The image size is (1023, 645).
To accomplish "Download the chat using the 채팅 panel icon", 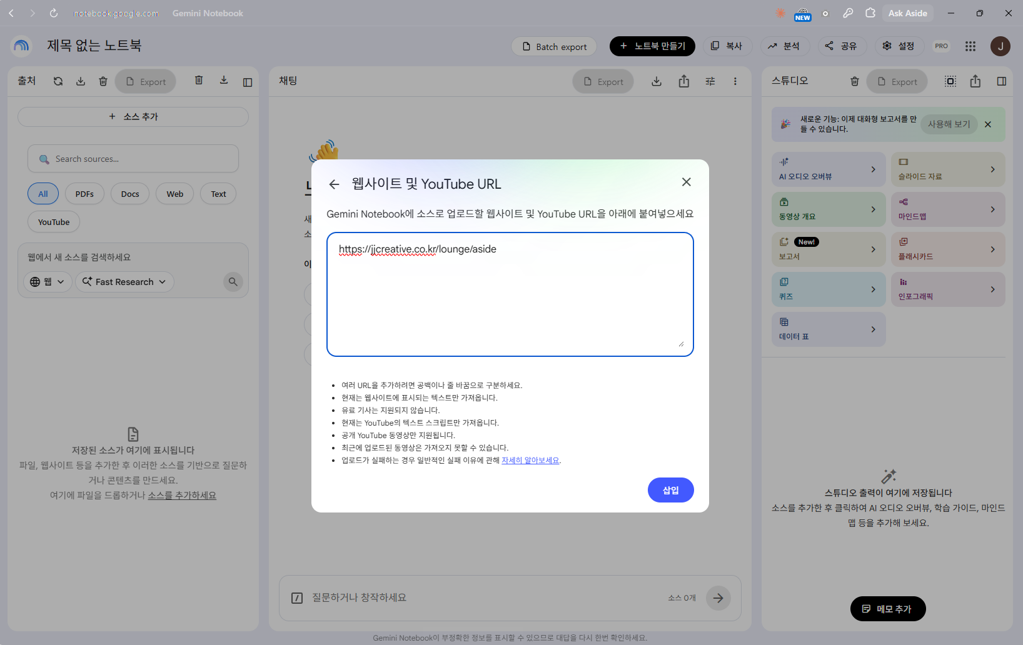I will point(657,81).
